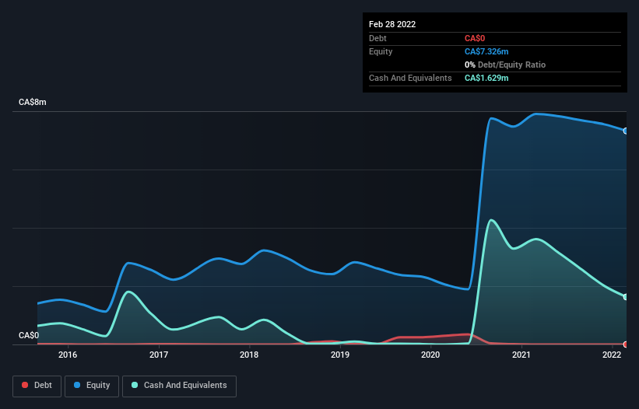Click the CA$7.326m equity value
The height and width of the screenshot is (409, 639).
point(486,51)
